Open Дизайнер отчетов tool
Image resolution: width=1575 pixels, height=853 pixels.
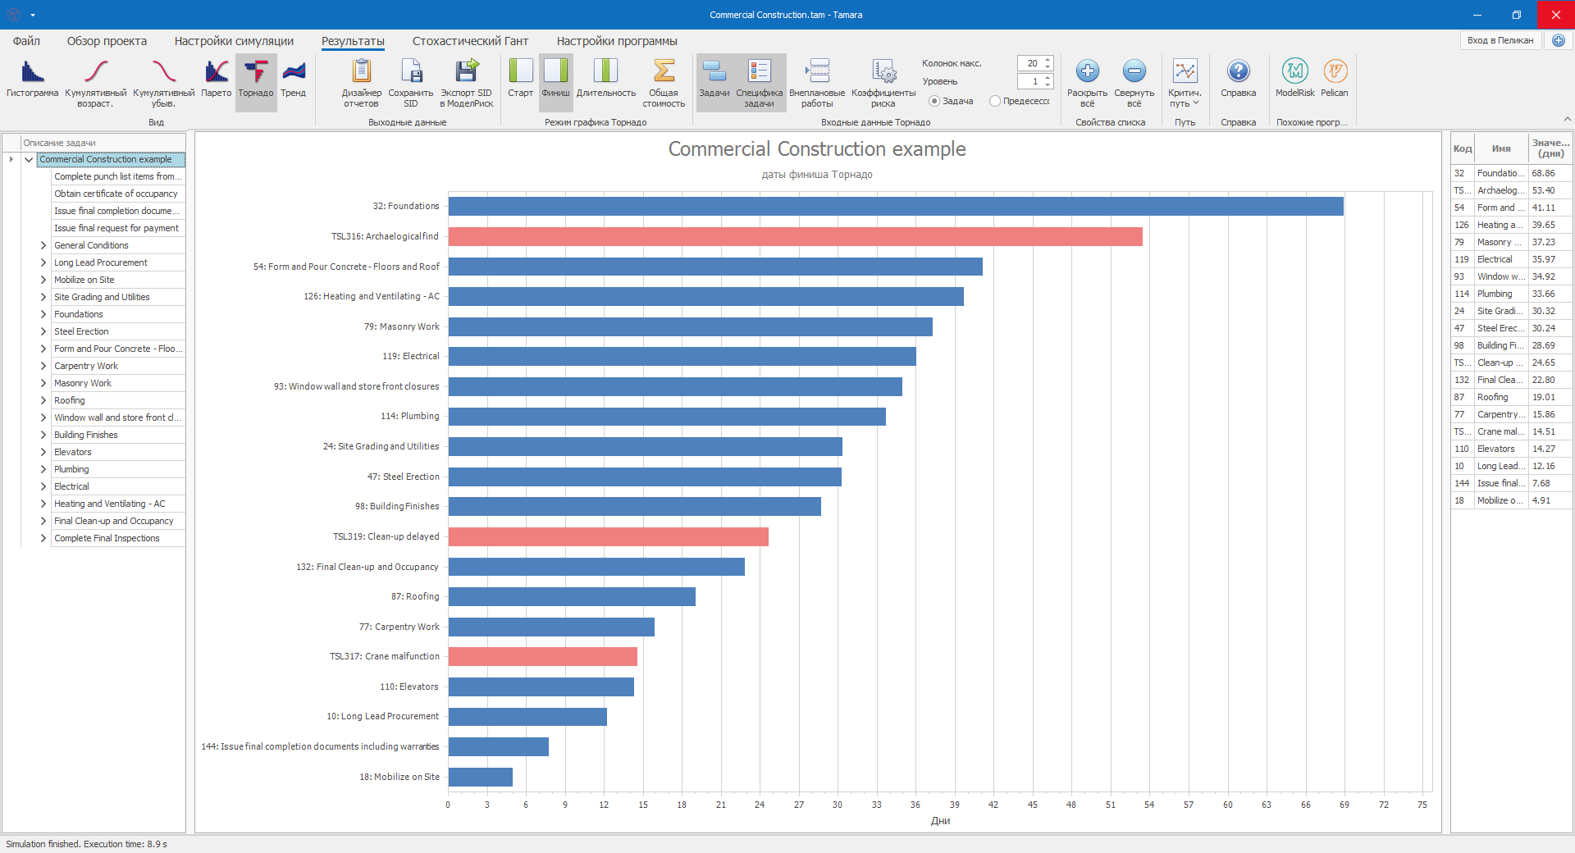[361, 72]
